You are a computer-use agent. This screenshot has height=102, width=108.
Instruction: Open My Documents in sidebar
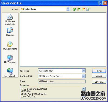click(10, 45)
